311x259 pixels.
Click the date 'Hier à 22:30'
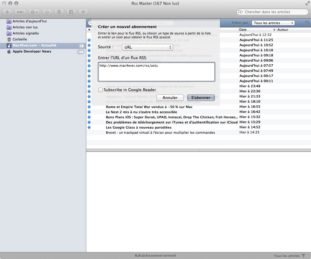(x=250, y=91)
